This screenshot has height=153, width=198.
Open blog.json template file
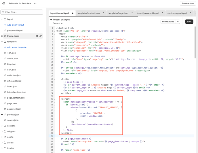(x=12, y=64)
